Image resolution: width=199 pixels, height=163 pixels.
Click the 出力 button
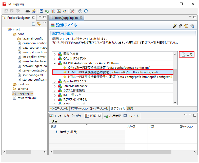point(187,55)
